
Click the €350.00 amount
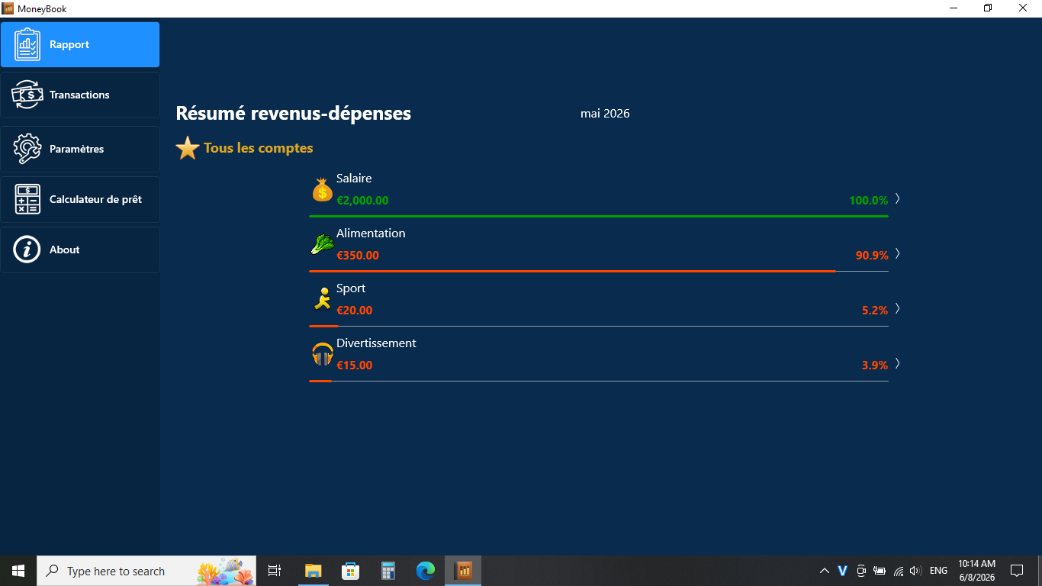click(358, 256)
